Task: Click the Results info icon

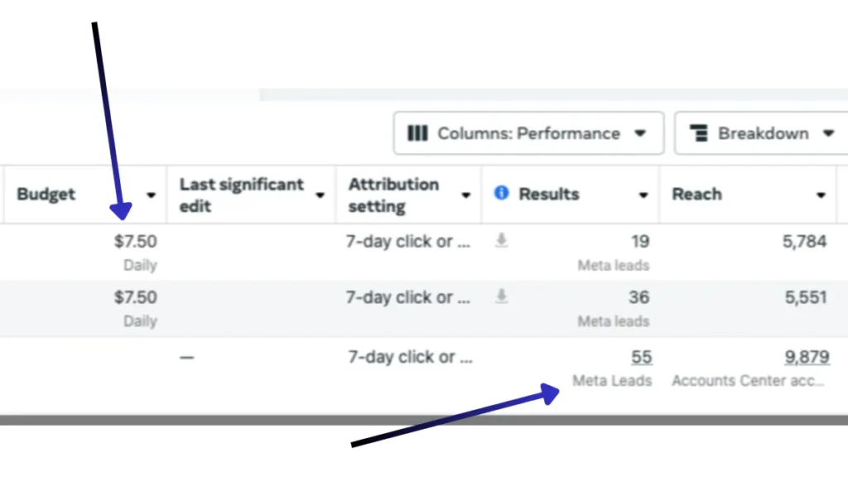Action: click(x=501, y=193)
